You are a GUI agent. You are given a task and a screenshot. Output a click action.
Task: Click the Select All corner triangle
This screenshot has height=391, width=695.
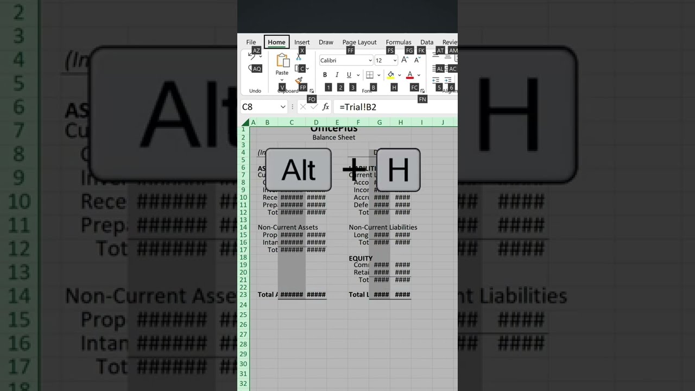point(245,123)
